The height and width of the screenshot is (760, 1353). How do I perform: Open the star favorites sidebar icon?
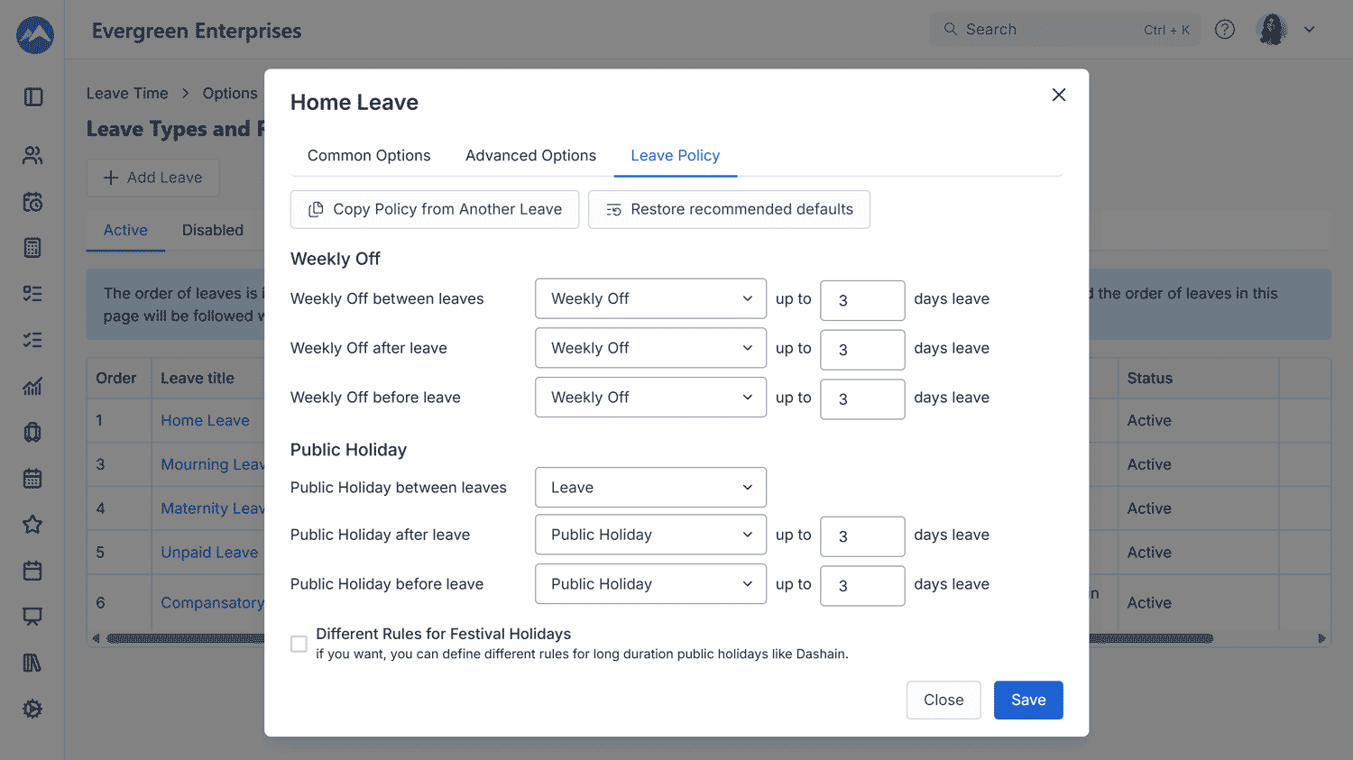[32, 525]
